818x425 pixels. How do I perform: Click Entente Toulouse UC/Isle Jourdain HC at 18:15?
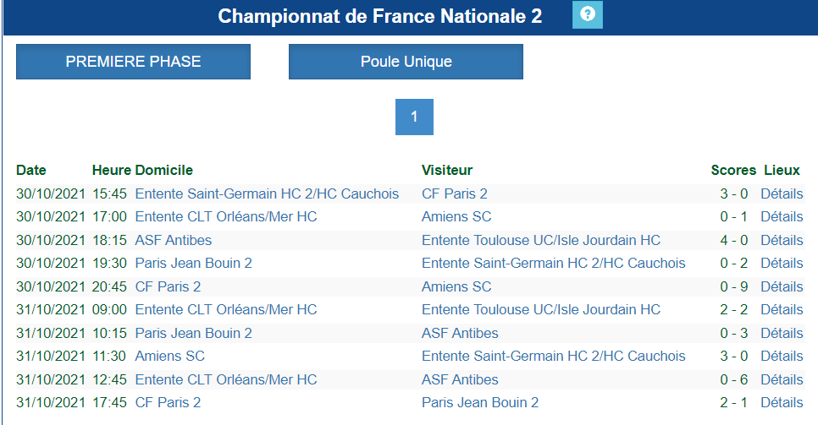(x=541, y=240)
